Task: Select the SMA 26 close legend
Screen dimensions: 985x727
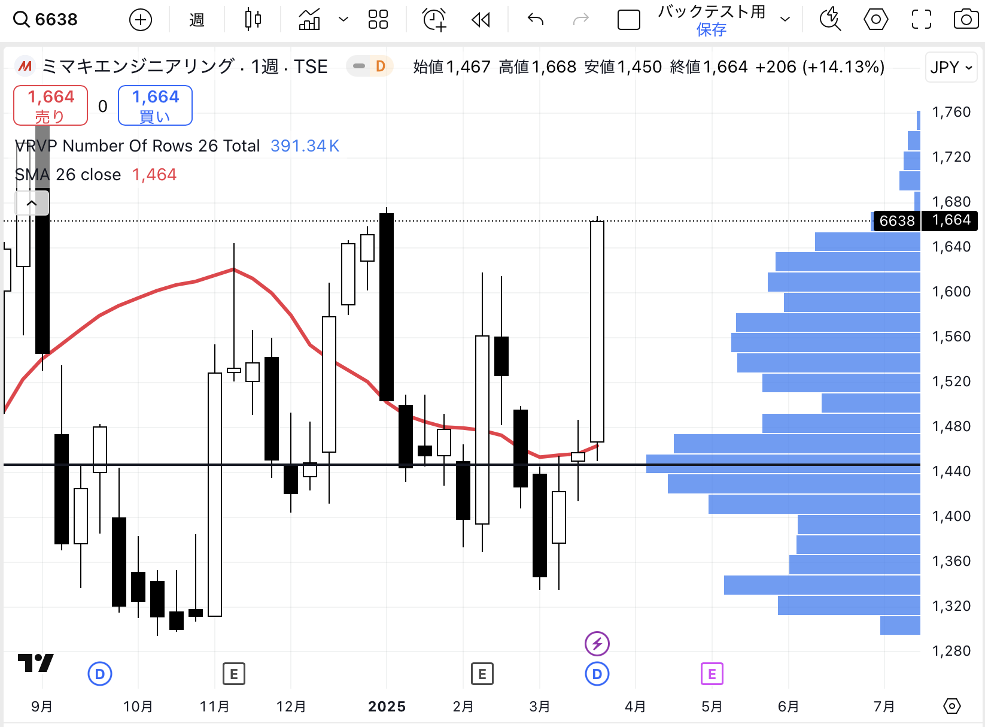Action: pos(68,174)
